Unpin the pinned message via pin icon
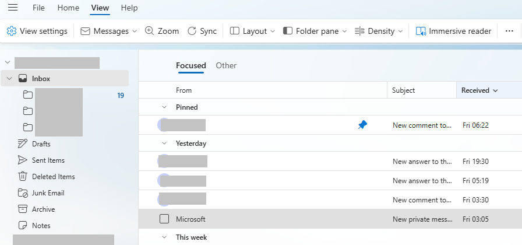Viewport: 522px width, 245px height. [x=362, y=125]
